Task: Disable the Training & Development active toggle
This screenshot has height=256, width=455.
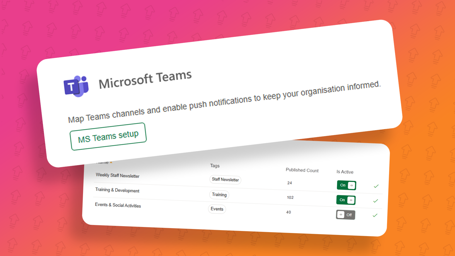Action: [x=346, y=200]
